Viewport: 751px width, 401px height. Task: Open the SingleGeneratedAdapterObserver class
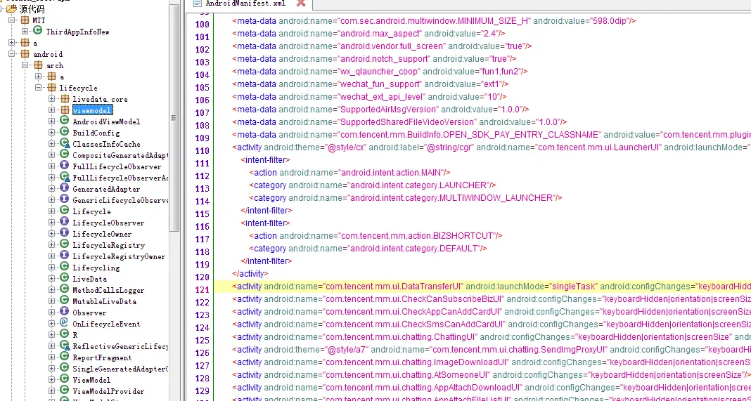click(x=120, y=369)
